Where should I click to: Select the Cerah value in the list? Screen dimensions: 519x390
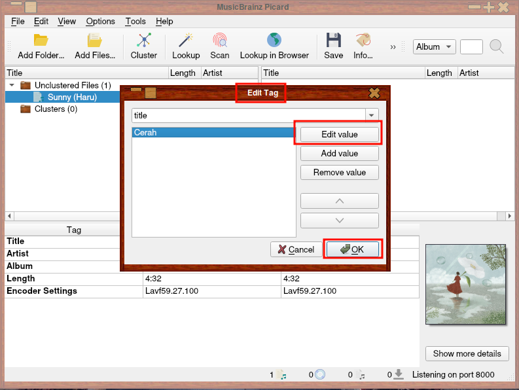point(213,132)
